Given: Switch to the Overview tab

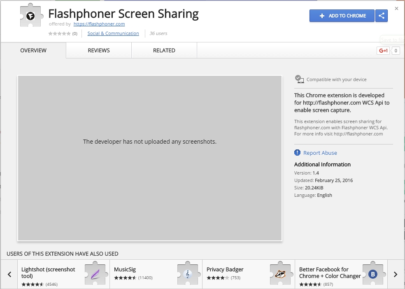Looking at the screenshot, I should click(33, 50).
